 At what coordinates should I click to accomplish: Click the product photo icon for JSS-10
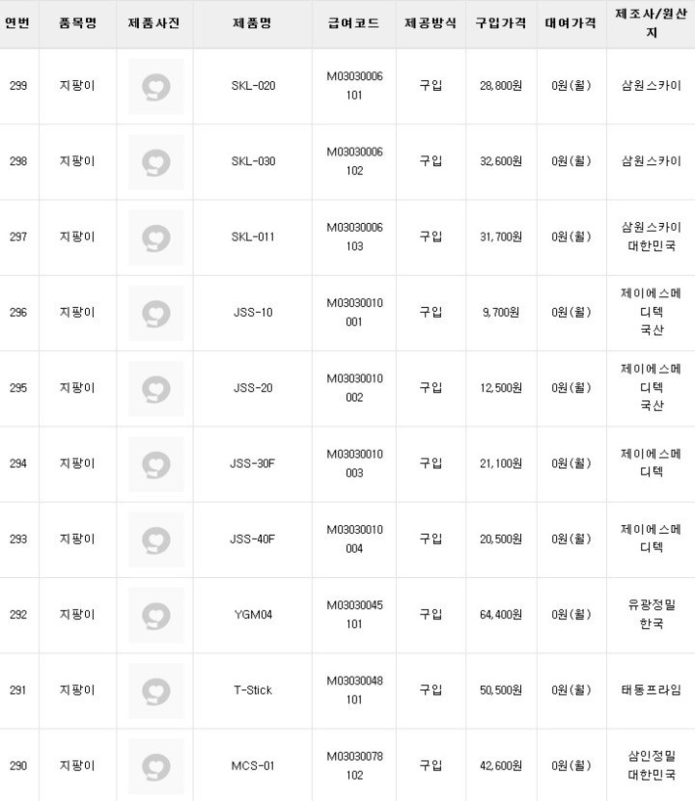[155, 313]
